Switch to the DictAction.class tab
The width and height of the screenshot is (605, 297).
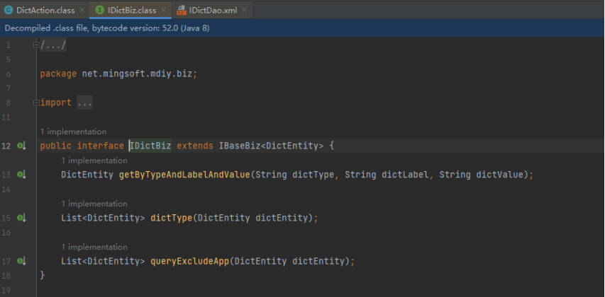pyautogui.click(x=45, y=11)
